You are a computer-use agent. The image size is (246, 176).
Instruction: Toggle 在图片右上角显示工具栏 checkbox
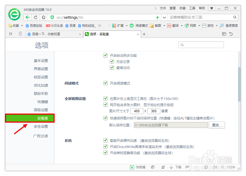pyautogui.click(x=106, y=98)
